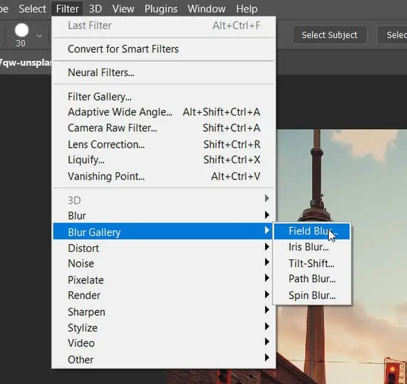Open Camera Raw Filter
Screen dimensions: 407x384
coord(163,128)
